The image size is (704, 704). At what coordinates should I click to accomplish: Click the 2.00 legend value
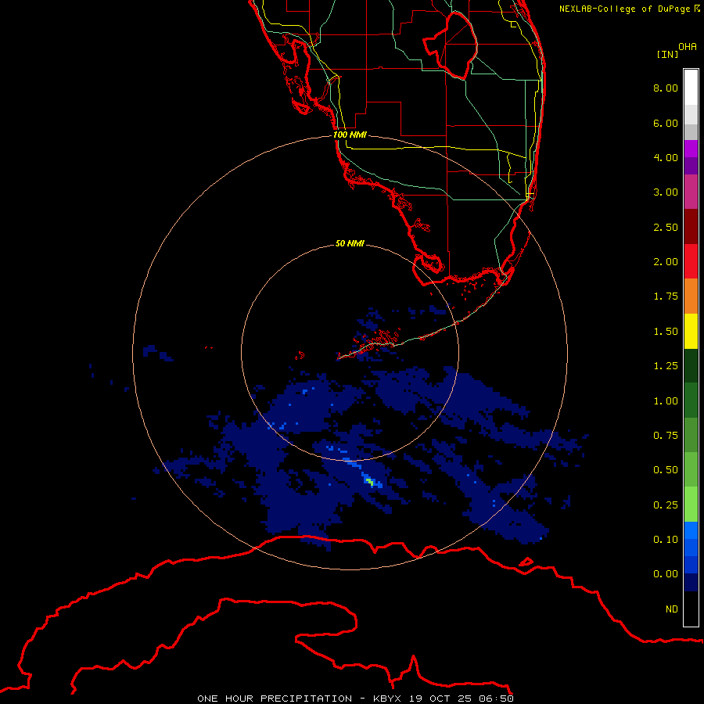[666, 262]
